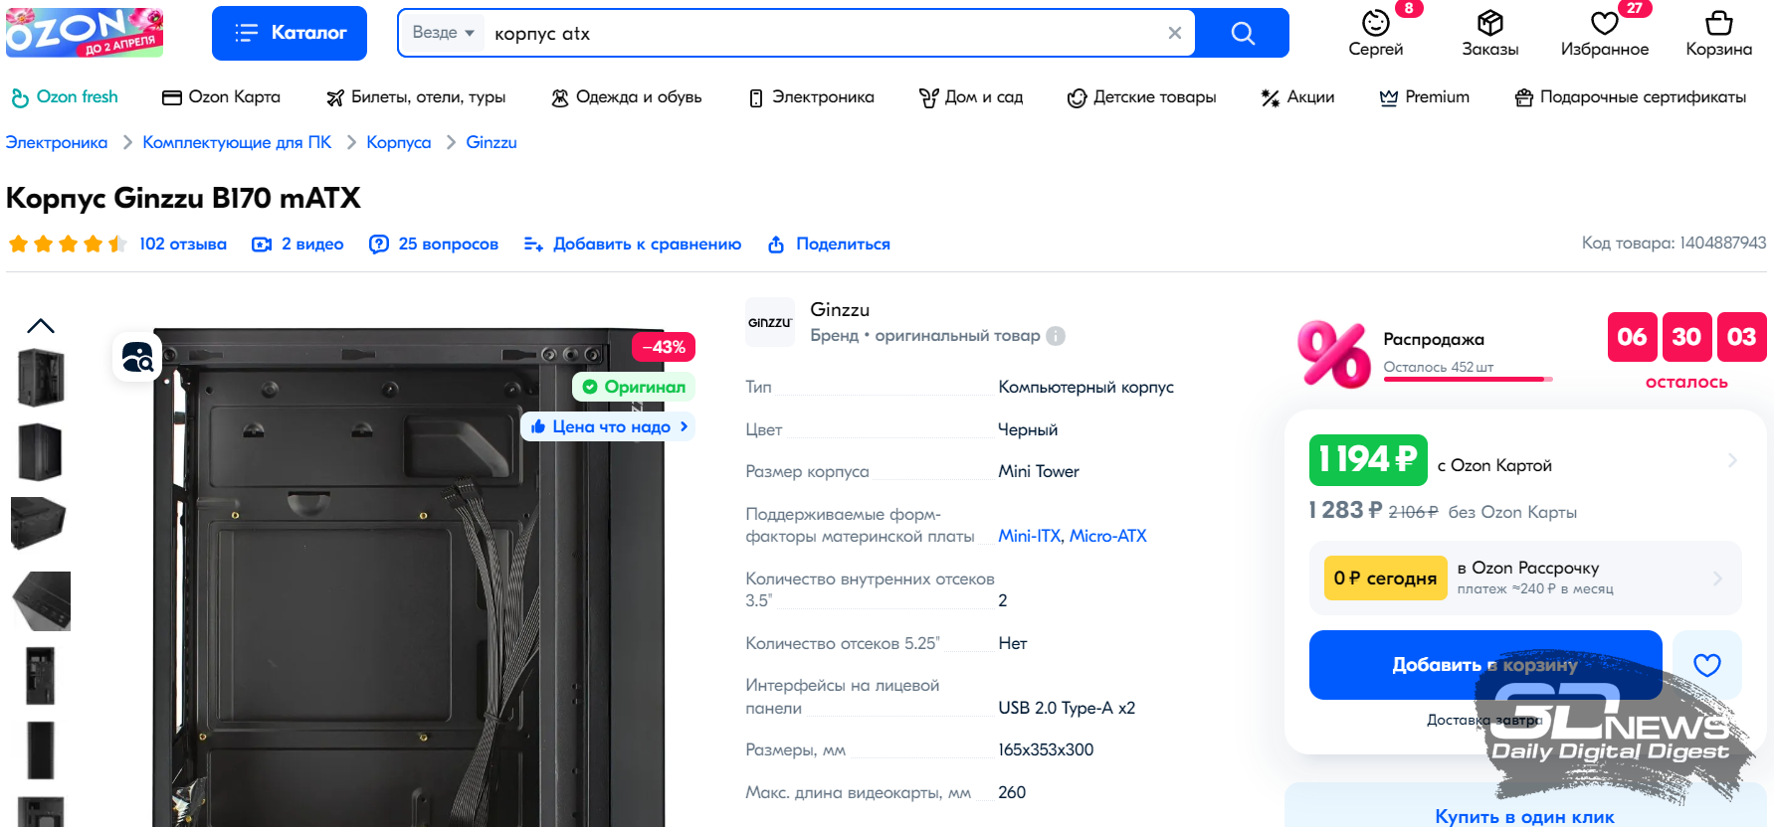The height and width of the screenshot is (827, 1774).
Task: Click the −43% discount badge
Action: (664, 347)
